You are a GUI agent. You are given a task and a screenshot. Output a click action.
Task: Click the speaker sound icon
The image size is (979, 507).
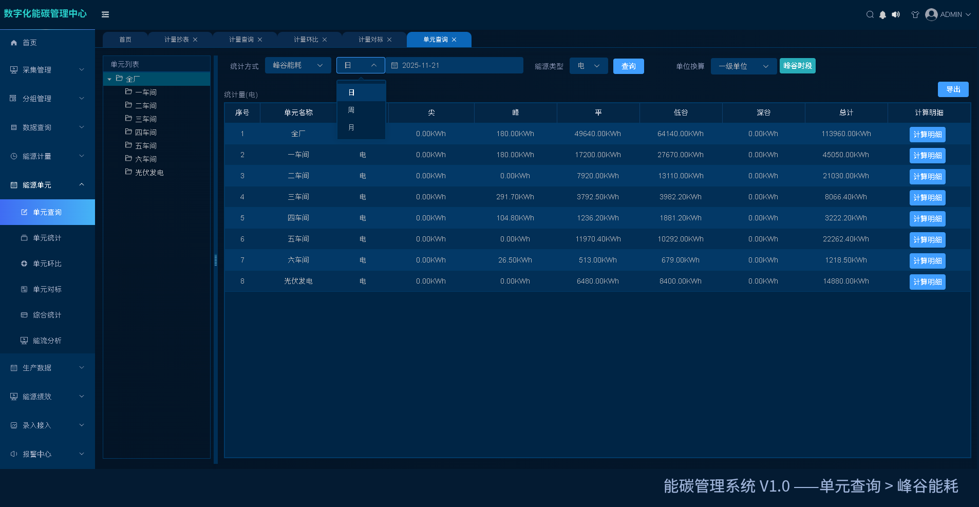click(x=896, y=14)
